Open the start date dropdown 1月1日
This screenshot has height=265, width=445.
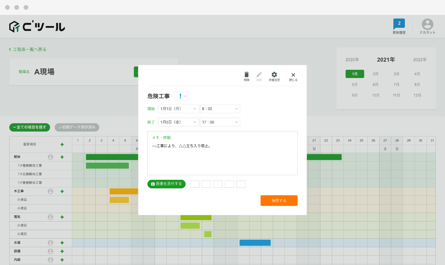(x=178, y=109)
